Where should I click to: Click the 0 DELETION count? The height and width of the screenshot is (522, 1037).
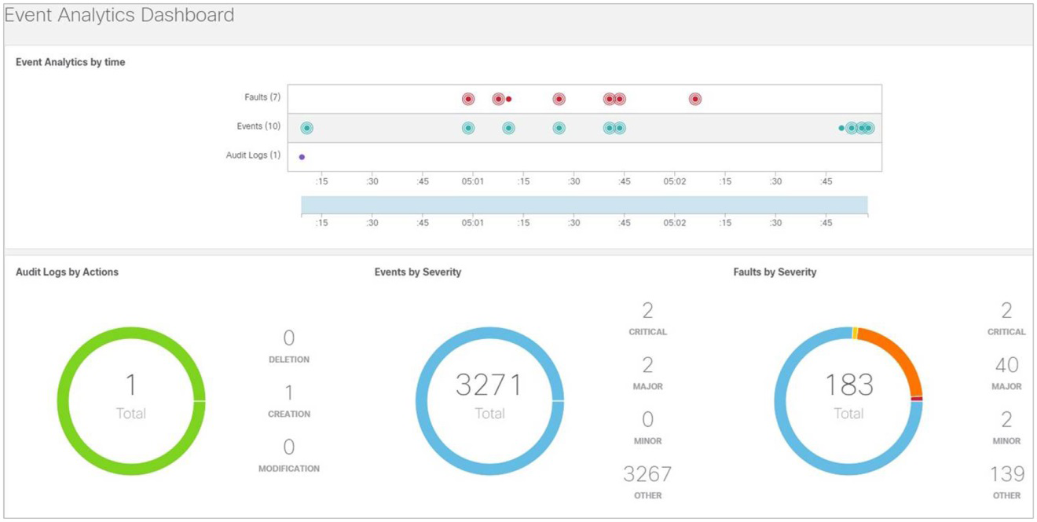[289, 346]
